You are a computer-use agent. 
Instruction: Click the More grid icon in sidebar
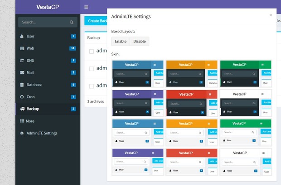coord(22,121)
